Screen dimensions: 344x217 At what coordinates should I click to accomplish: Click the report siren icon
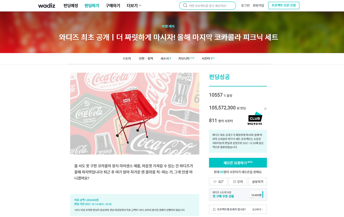point(214,209)
